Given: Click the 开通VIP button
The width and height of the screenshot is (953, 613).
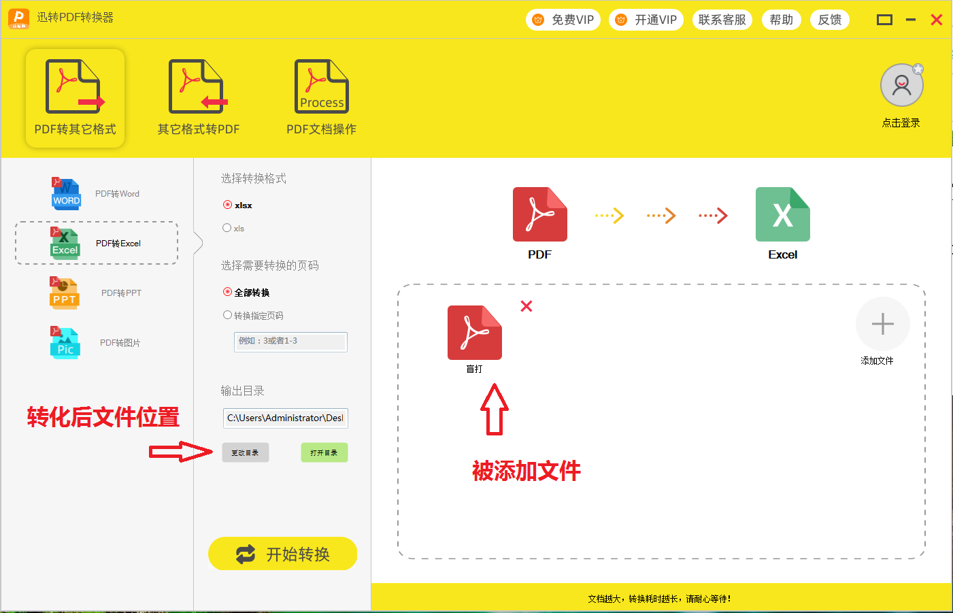Looking at the screenshot, I should click(x=646, y=20).
